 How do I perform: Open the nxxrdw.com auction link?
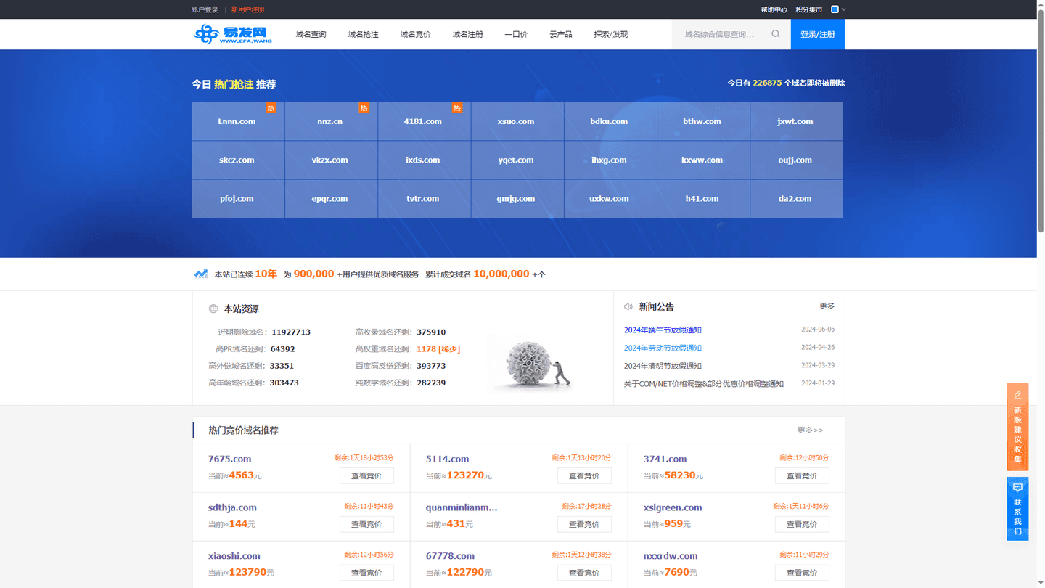coord(671,556)
